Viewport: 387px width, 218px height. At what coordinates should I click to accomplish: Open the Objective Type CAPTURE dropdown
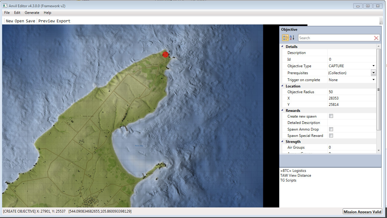pyautogui.click(x=374, y=66)
